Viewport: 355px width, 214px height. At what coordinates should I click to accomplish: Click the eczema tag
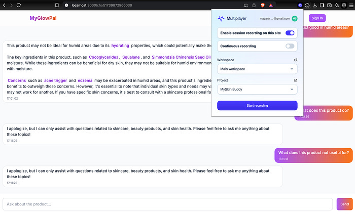pyautogui.click(x=85, y=80)
